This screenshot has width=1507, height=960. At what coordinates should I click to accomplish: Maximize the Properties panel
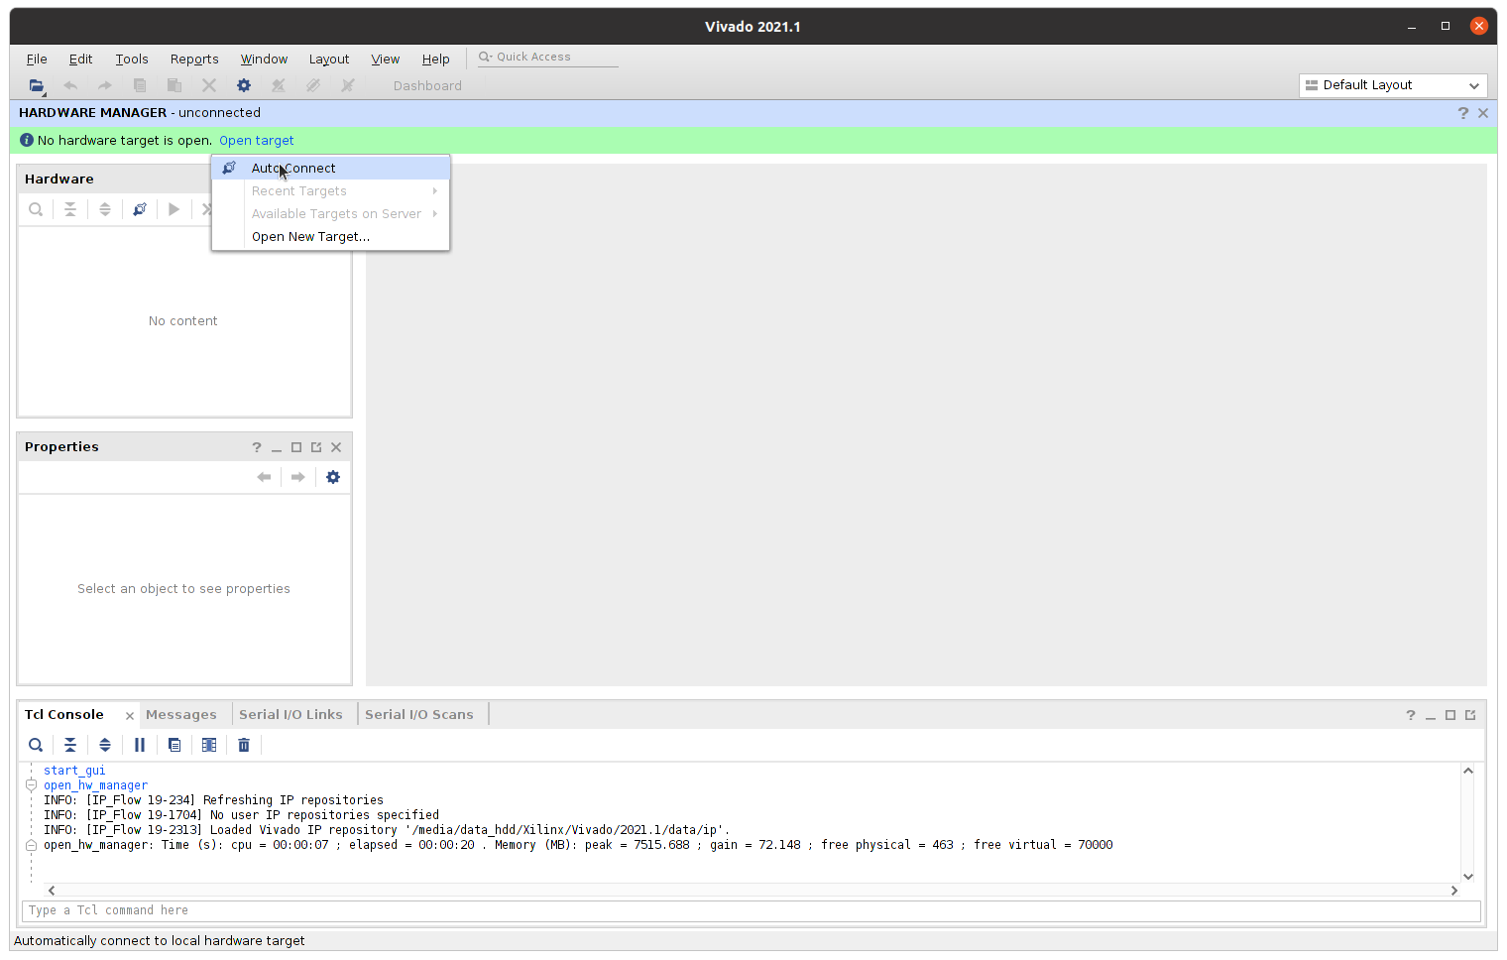tap(296, 447)
